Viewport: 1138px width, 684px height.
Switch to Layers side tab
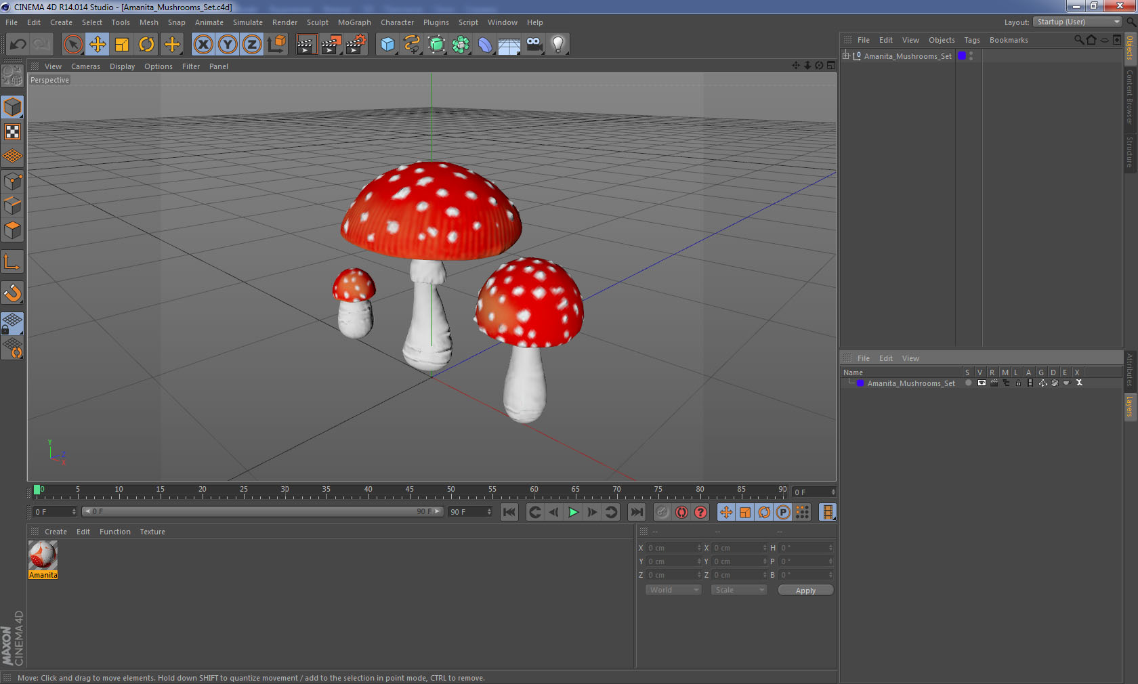1130,406
